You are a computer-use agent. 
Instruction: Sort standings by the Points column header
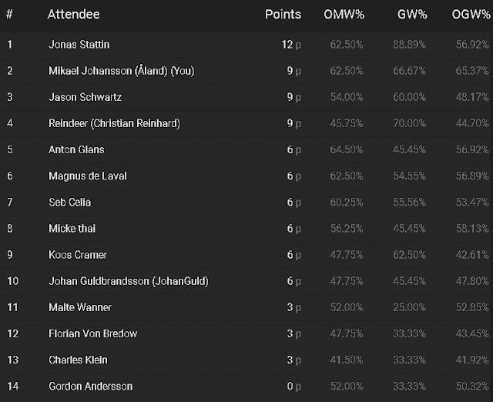(283, 15)
